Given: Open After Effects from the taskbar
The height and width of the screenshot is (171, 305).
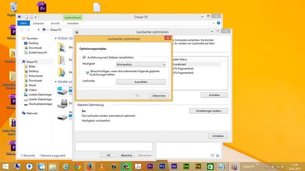Looking at the screenshot, I should 174,167.
